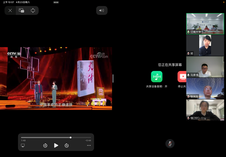Play the paused video
Image resolution: width=226 pixels, height=157 pixels.
pyautogui.click(x=56, y=145)
